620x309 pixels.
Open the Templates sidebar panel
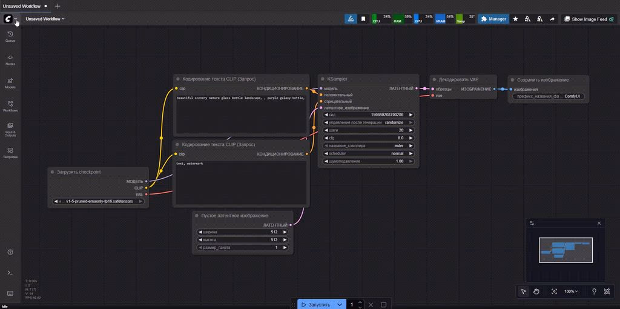point(10,153)
